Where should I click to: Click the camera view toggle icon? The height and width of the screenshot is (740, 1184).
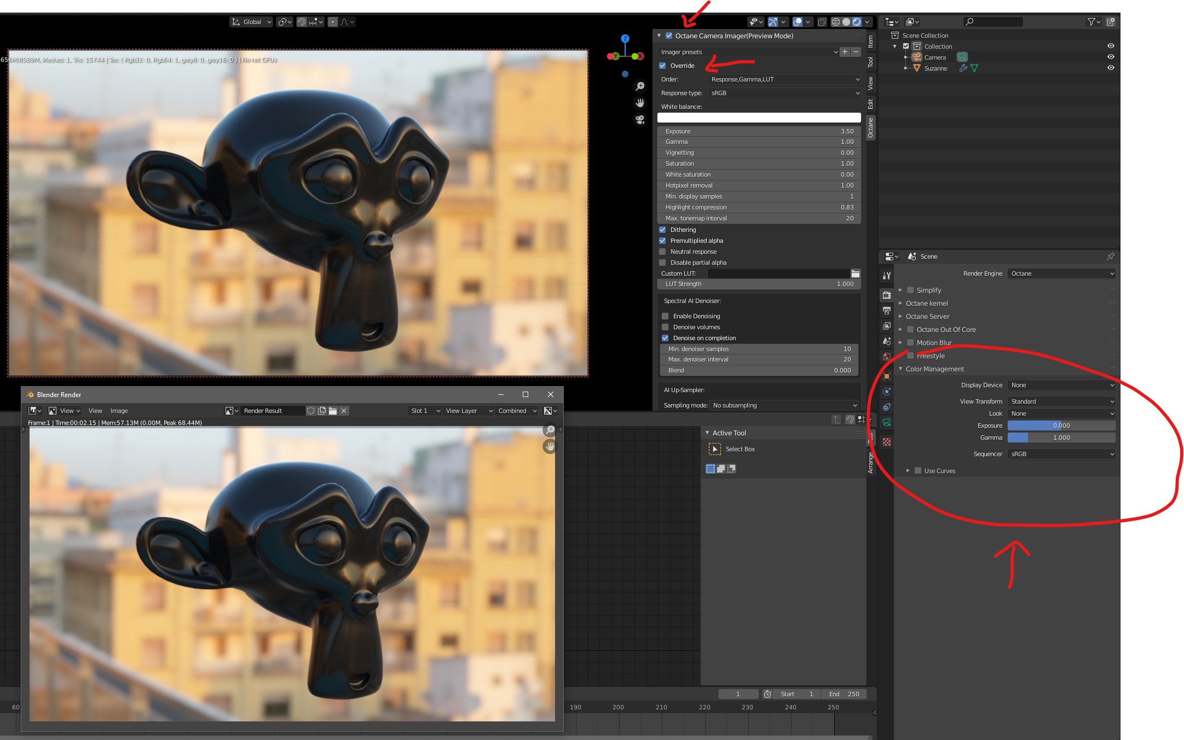click(x=640, y=119)
